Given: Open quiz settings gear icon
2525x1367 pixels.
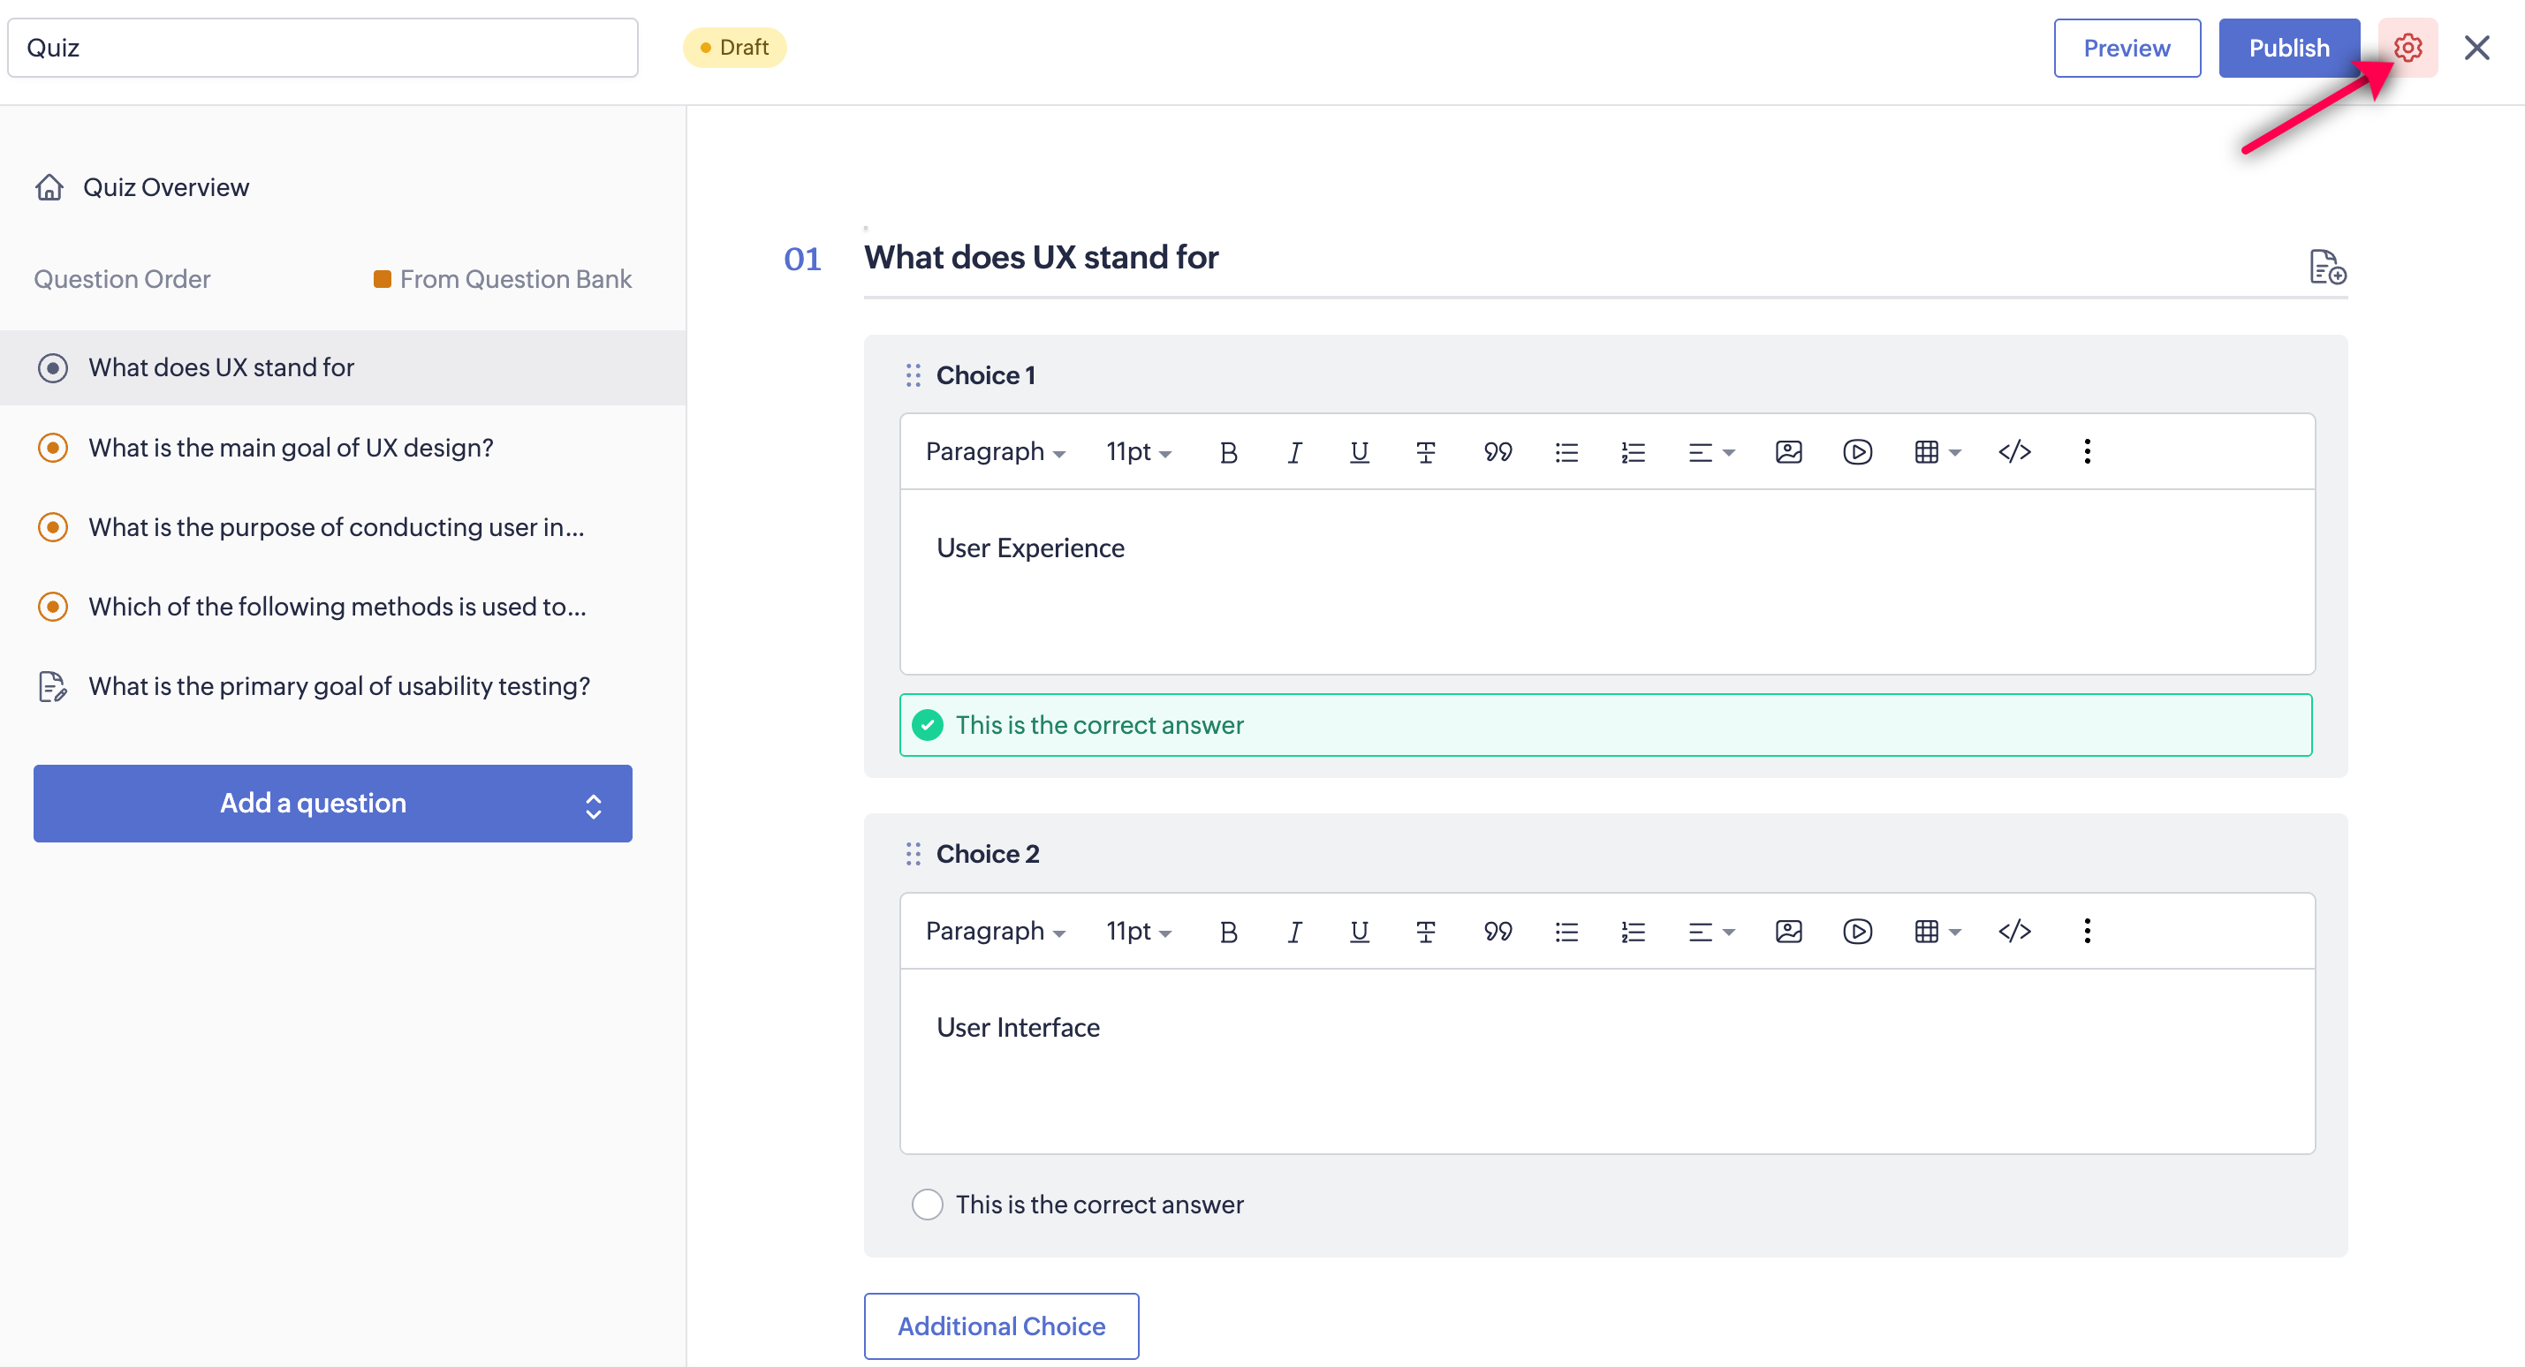Looking at the screenshot, I should coord(2407,47).
